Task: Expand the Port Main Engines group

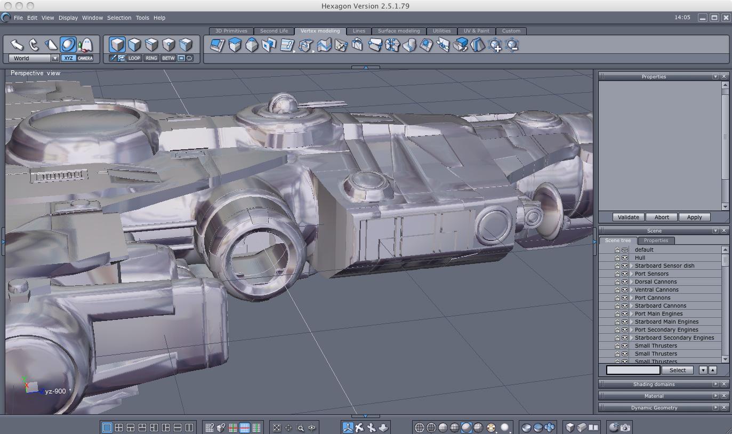Action: (x=631, y=314)
